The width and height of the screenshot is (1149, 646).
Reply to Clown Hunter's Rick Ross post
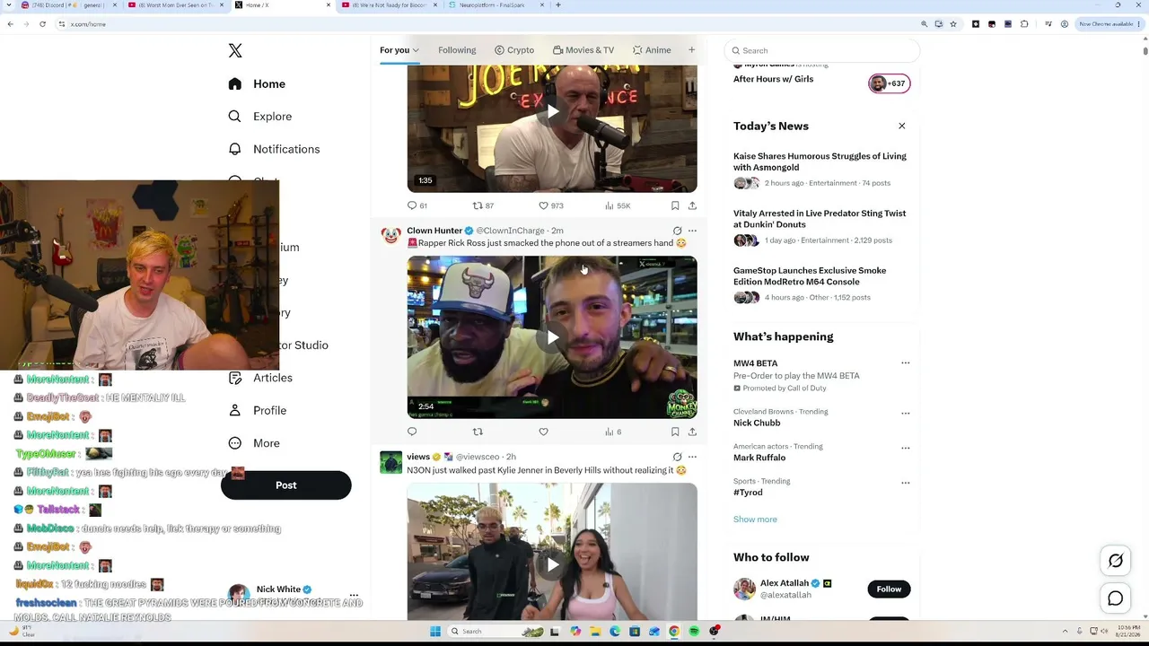click(x=412, y=432)
